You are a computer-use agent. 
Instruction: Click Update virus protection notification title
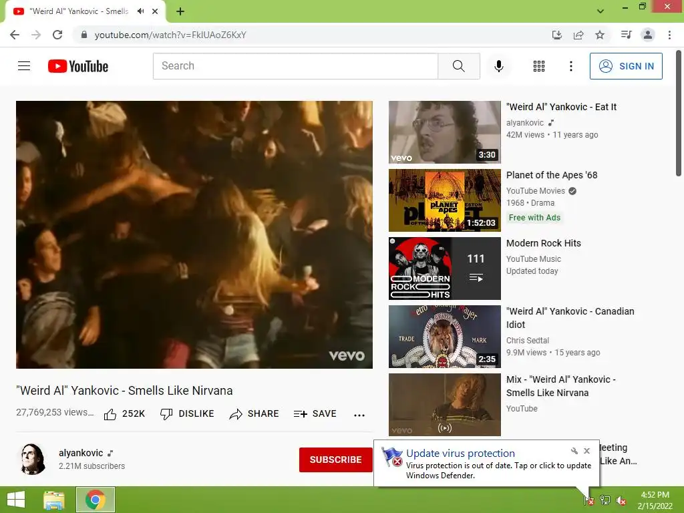click(x=460, y=454)
